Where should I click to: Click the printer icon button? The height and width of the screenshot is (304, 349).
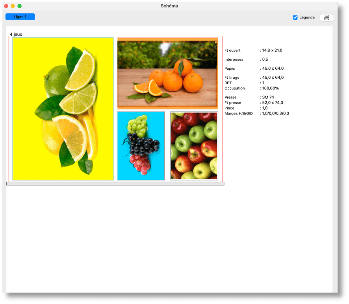327,18
